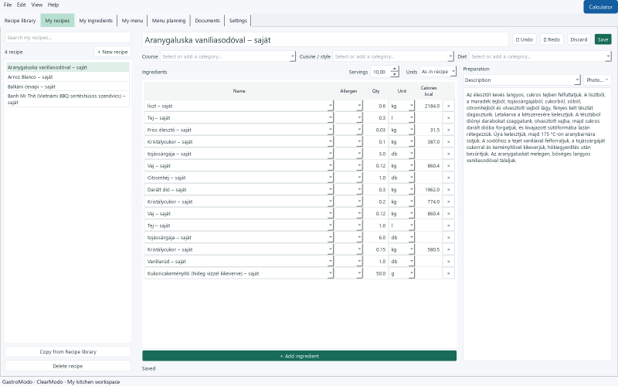Open the Calculator
This screenshot has width=618, height=386.
600,7
